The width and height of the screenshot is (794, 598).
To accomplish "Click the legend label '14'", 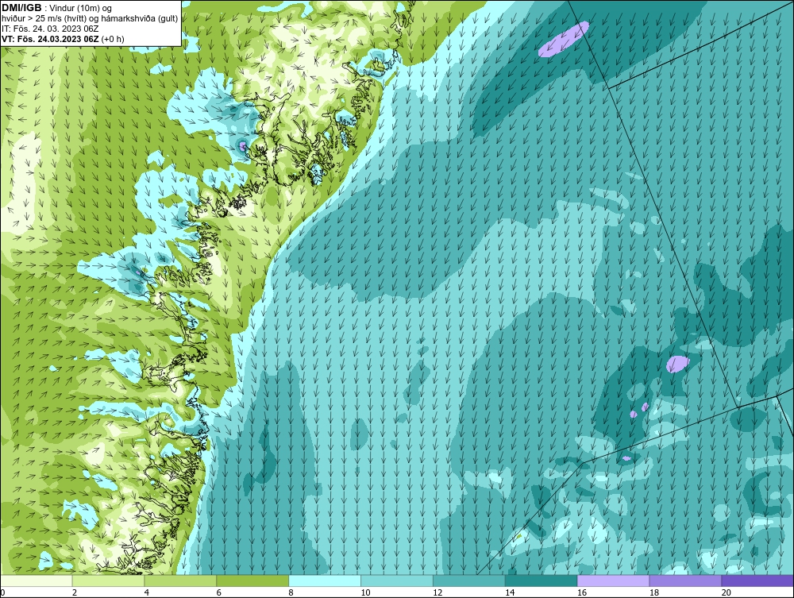I will 510,592.
